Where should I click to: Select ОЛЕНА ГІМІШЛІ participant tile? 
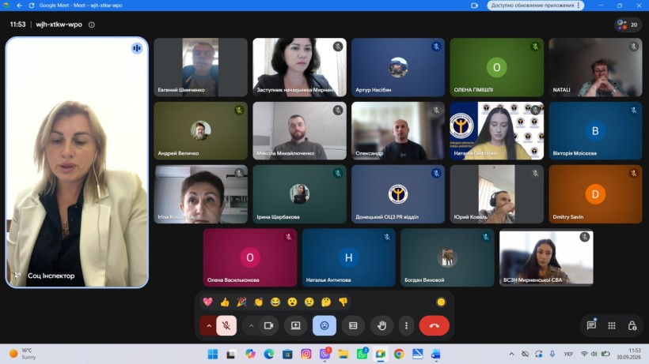[497, 67]
